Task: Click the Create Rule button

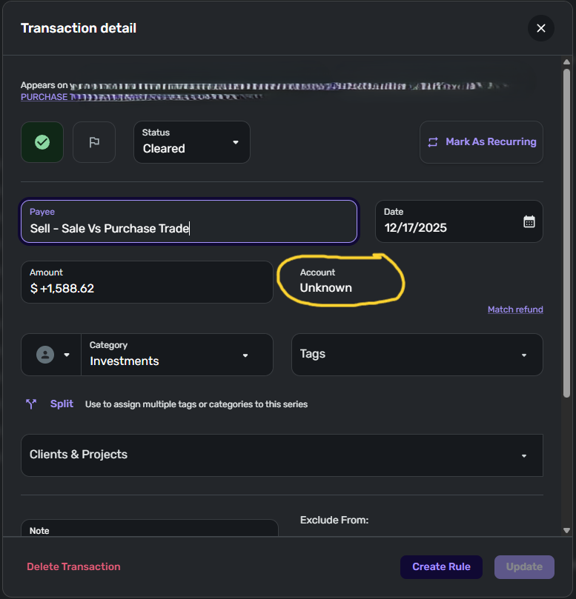Action: pyautogui.click(x=441, y=567)
